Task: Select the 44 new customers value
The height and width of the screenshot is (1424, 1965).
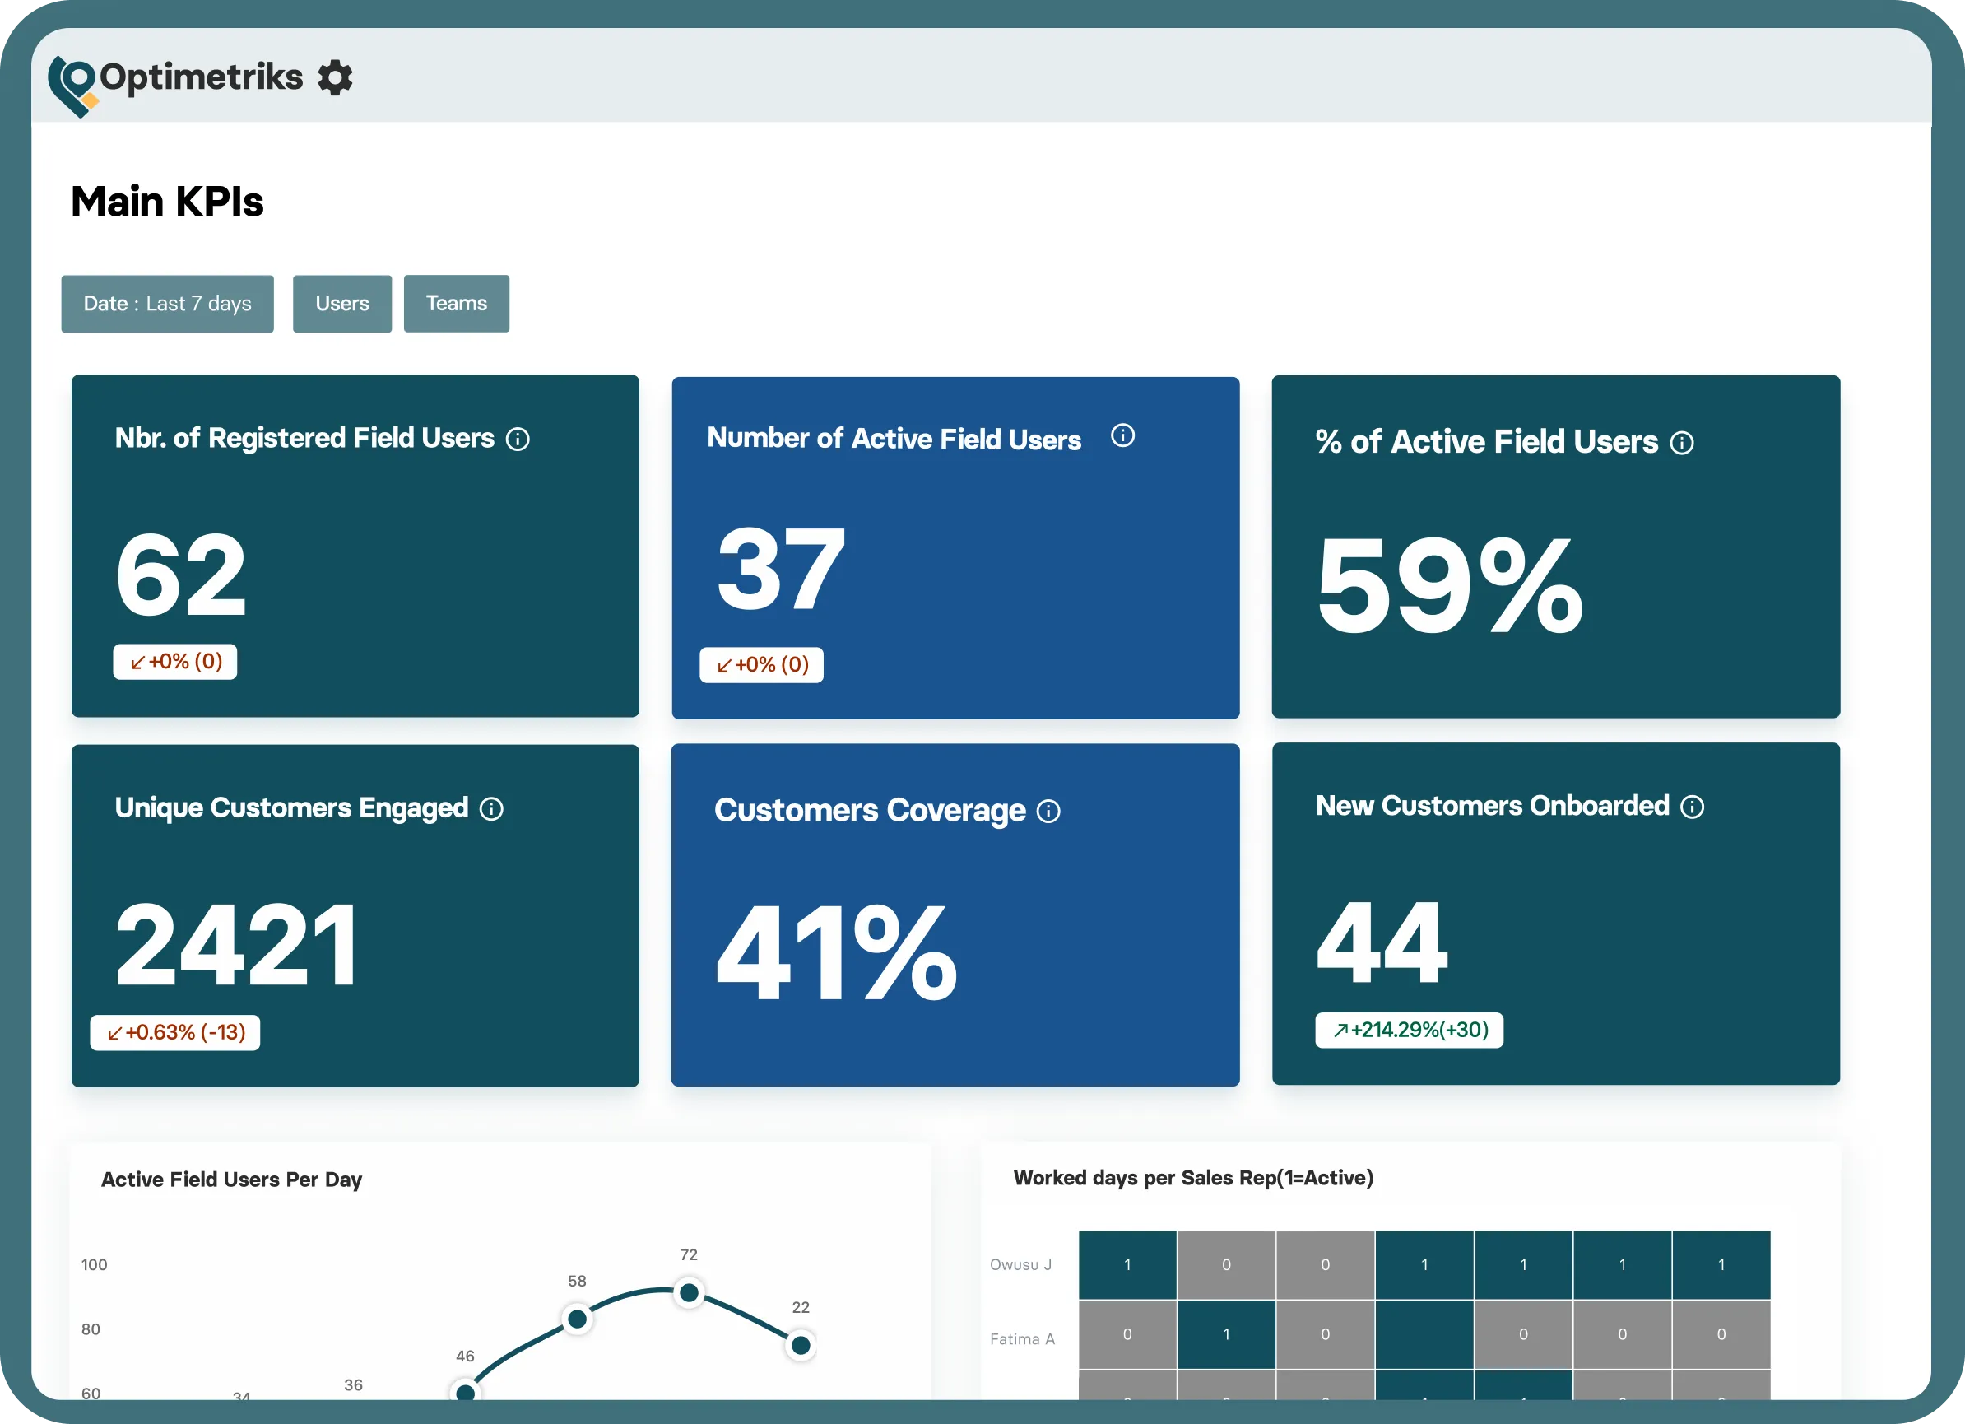Action: pyautogui.click(x=1382, y=942)
